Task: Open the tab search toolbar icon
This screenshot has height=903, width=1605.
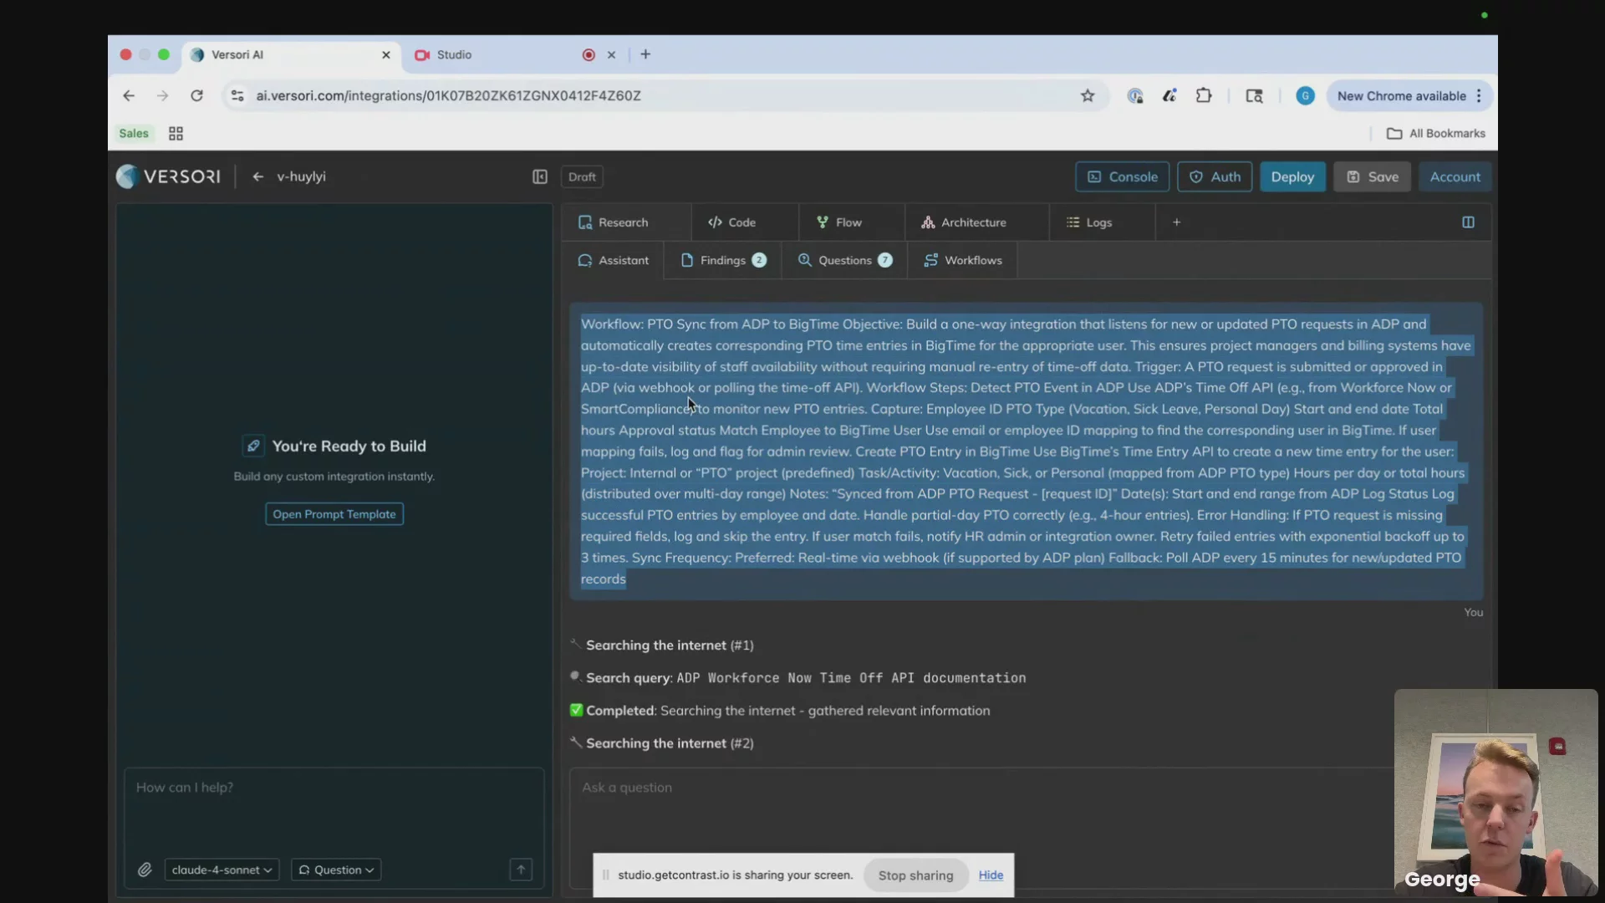Action: [1254, 96]
